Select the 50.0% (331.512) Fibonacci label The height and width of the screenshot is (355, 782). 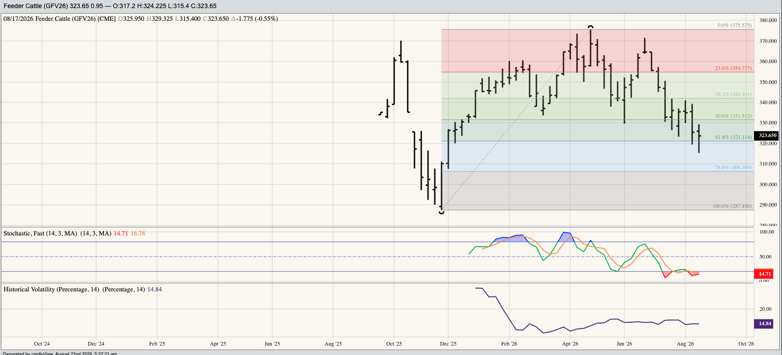click(733, 116)
